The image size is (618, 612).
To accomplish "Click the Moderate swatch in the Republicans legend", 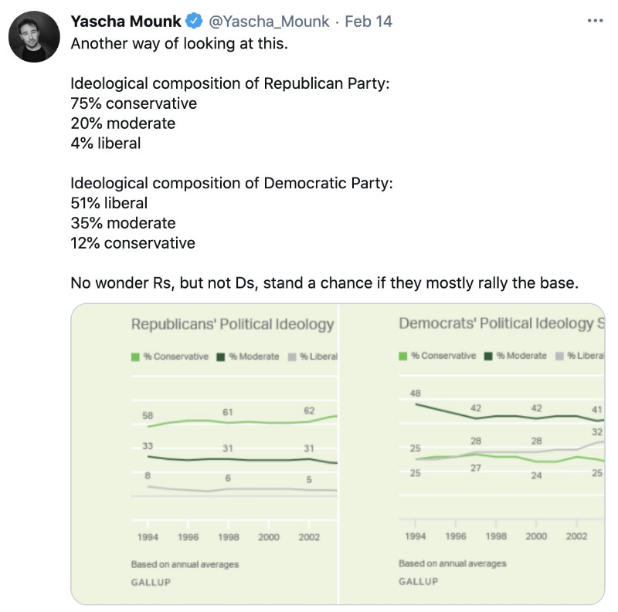I will tap(221, 357).
